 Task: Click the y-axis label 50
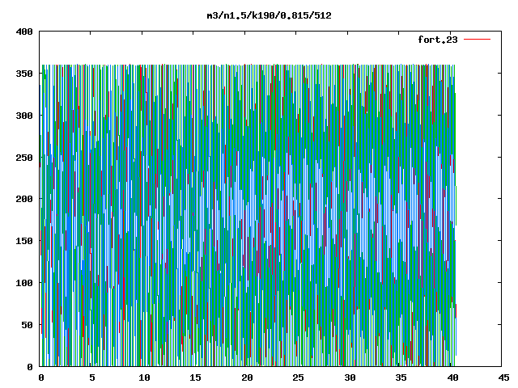click(27, 325)
